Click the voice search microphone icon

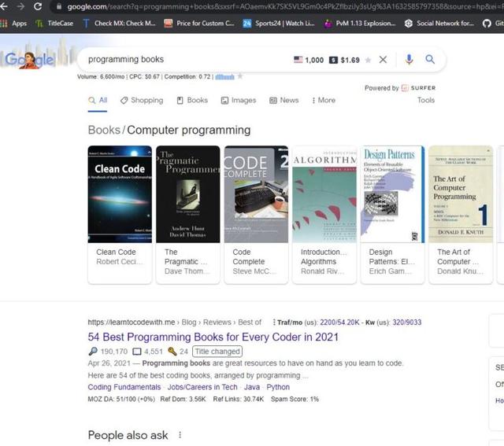pos(409,59)
